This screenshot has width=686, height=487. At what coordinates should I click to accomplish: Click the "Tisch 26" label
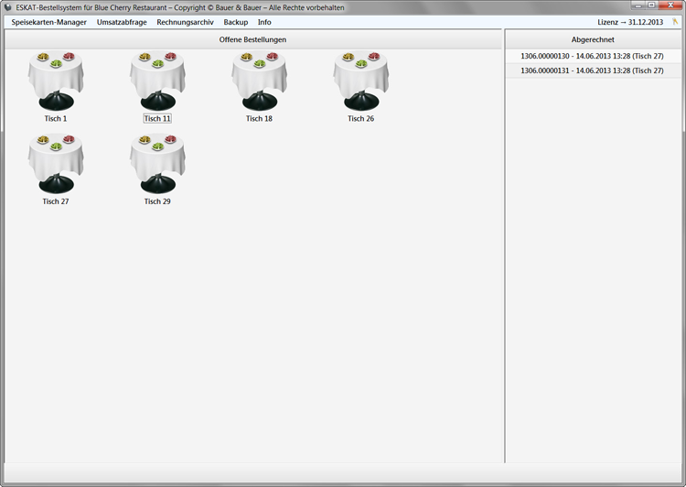tap(361, 119)
